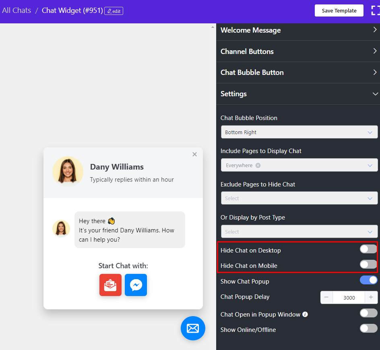380x350 pixels.
Task: Toggle Chat Open in Popup Window switch
Action: pyautogui.click(x=369, y=313)
